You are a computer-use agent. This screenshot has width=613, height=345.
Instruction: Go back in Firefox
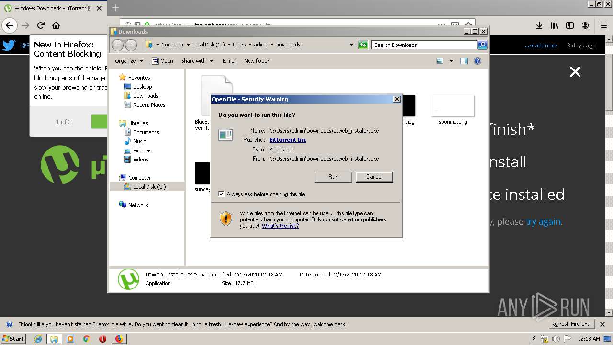10,25
